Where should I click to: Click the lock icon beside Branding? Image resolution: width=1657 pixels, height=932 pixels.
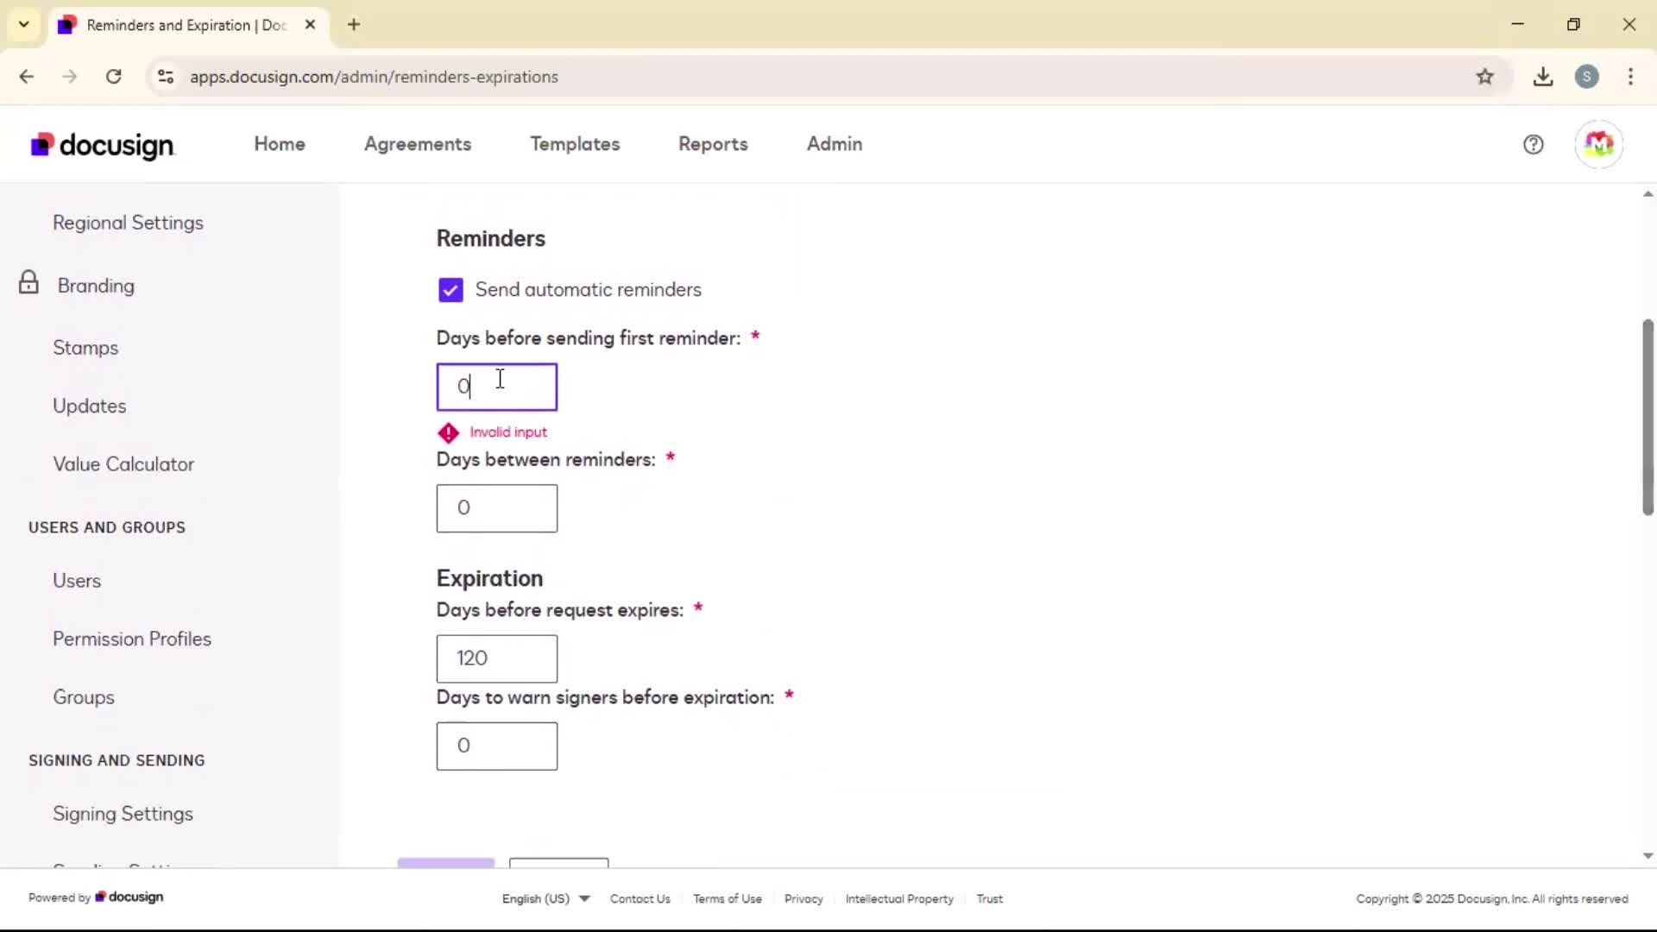click(x=28, y=283)
